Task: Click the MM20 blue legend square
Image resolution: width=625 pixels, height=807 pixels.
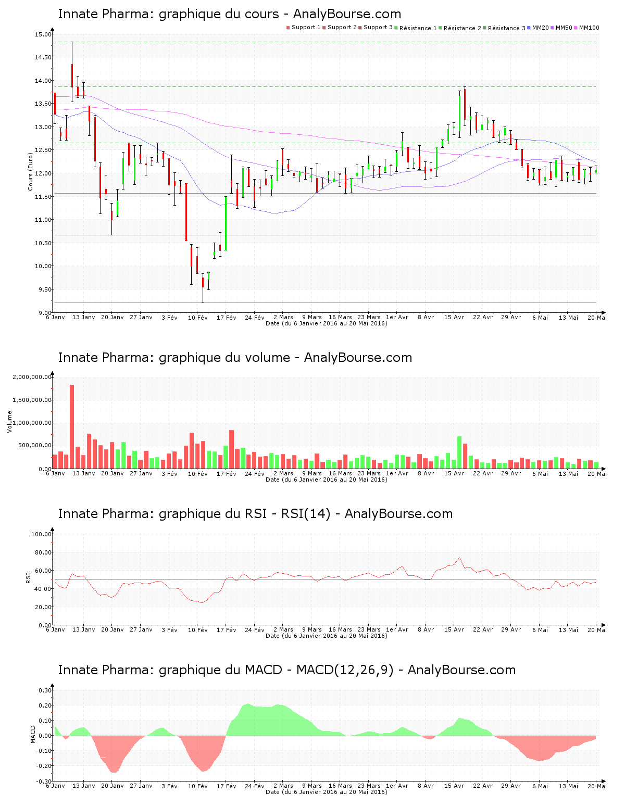Action: click(x=529, y=28)
